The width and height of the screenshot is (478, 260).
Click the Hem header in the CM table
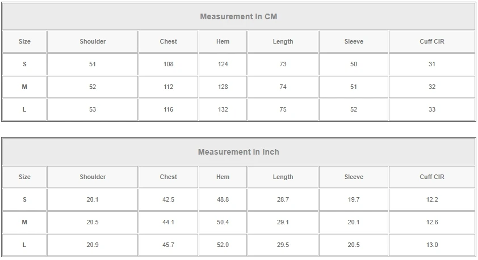(x=223, y=41)
